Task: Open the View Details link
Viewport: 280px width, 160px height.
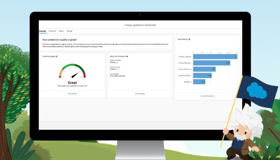Action: tap(72, 94)
